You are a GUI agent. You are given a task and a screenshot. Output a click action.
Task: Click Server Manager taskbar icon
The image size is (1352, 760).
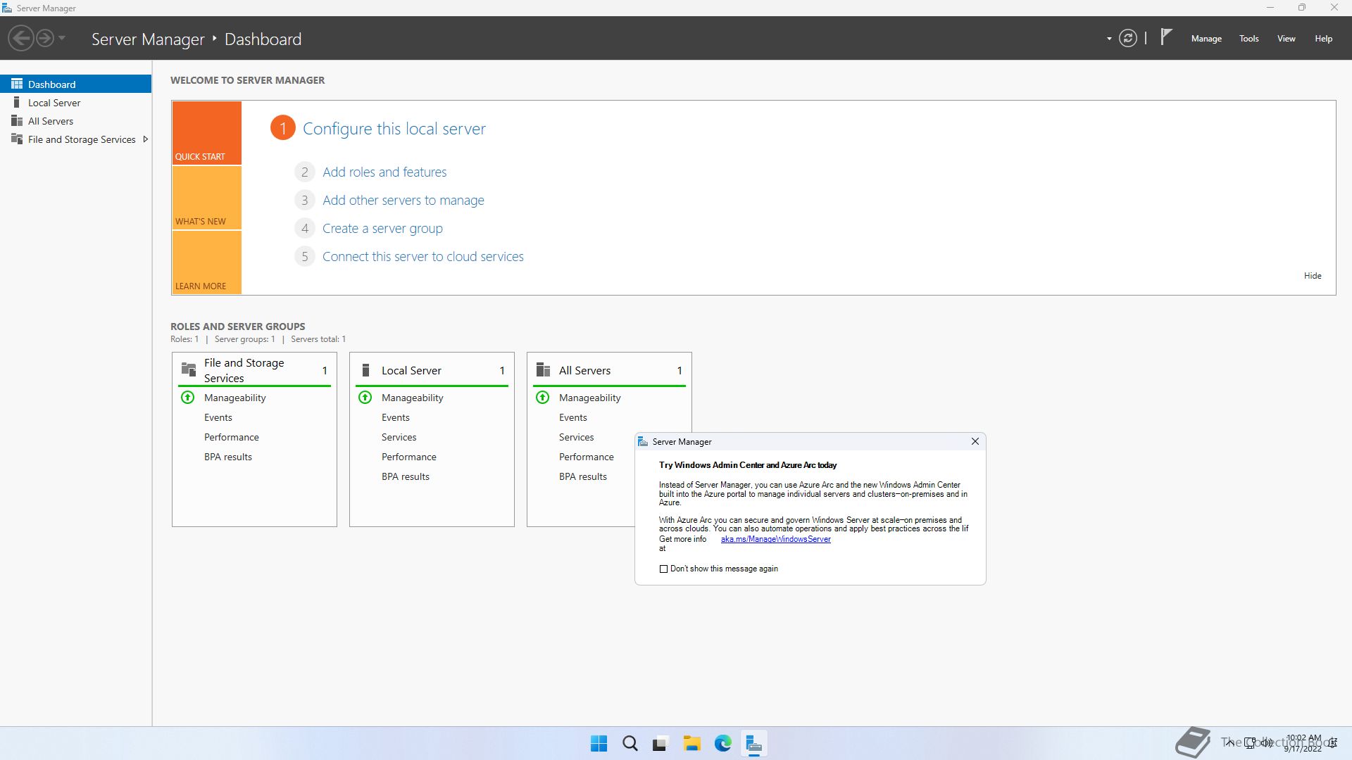(754, 743)
